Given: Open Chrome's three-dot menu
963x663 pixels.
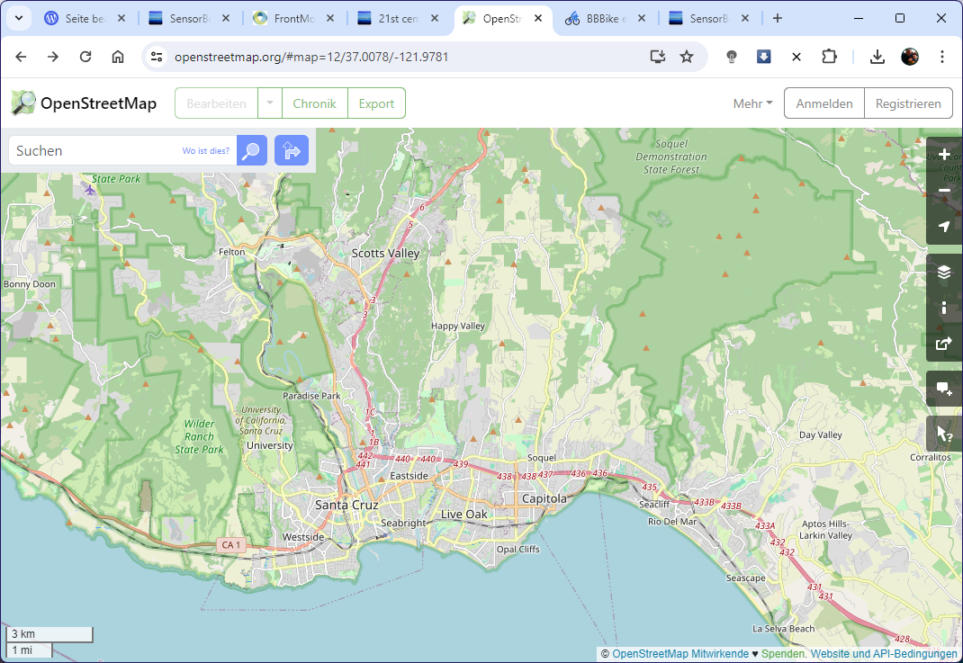Looking at the screenshot, I should (x=941, y=56).
